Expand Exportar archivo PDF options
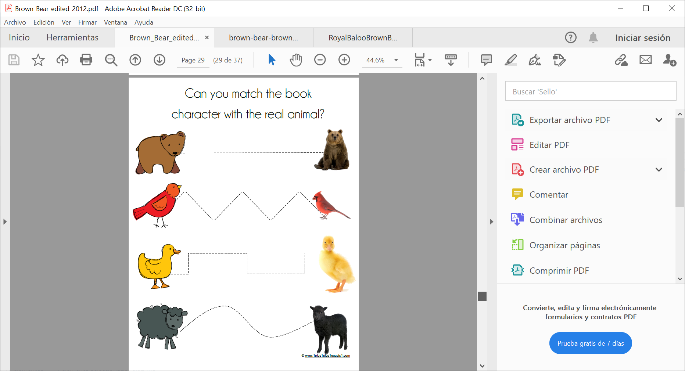 pos(659,120)
